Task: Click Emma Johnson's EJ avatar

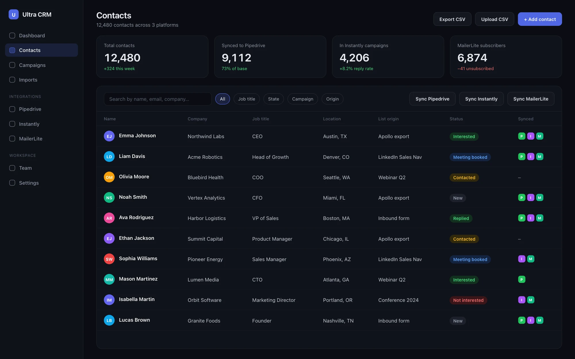Action: (109, 136)
